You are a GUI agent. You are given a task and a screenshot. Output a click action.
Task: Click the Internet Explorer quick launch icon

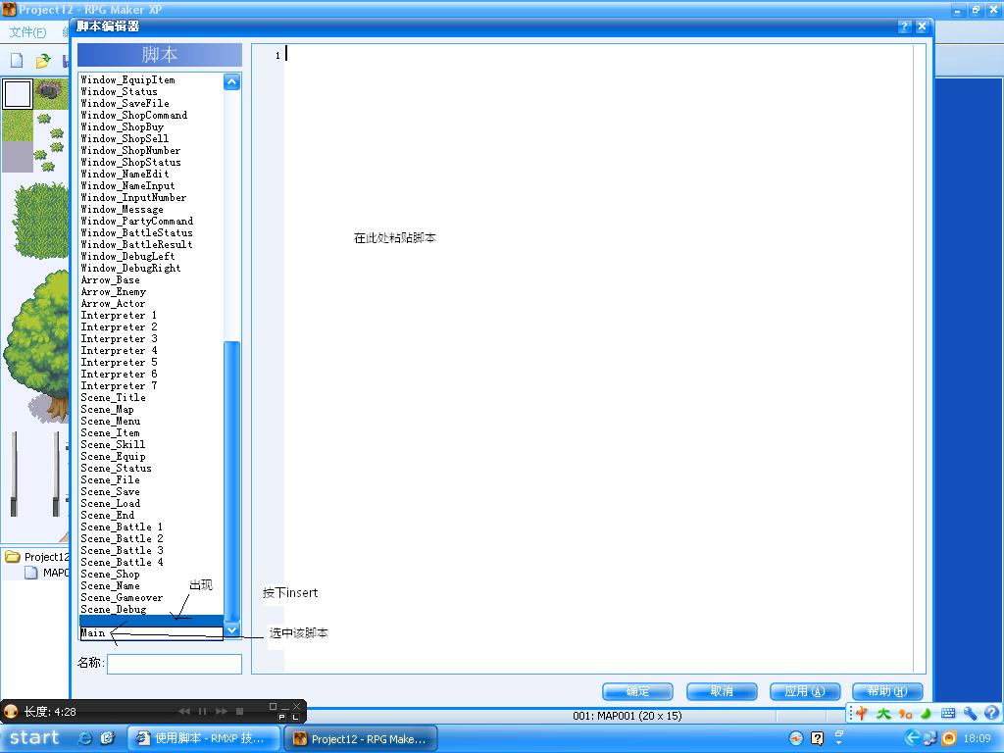(x=84, y=738)
